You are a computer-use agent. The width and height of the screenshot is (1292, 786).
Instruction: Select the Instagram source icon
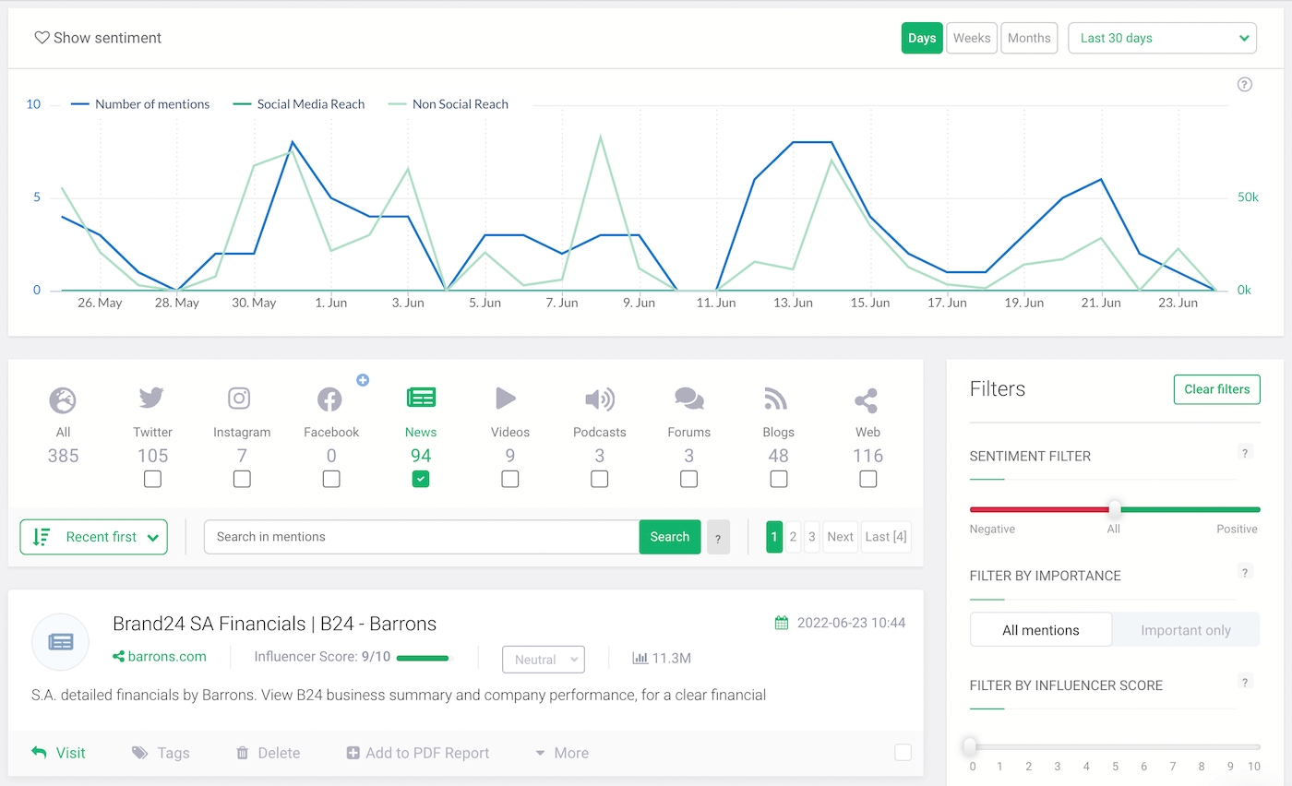point(240,399)
